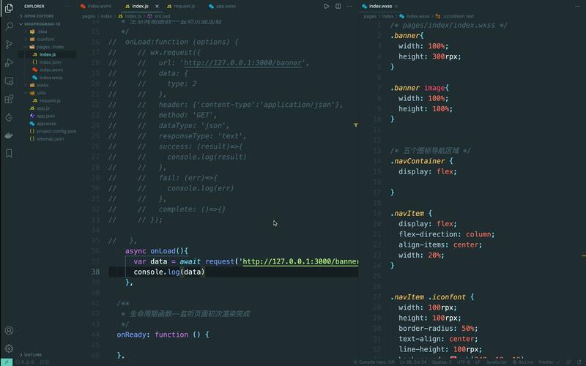Viewport: 586px width, 366px height.
Task: Open app.json in the explorer
Action: 45,116
